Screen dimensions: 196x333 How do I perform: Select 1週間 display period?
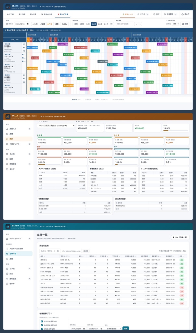(76, 24)
